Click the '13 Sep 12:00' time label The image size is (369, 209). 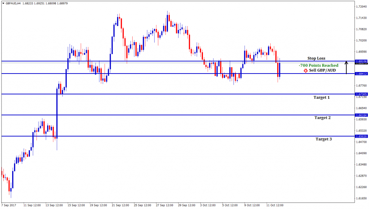(x=54, y=205)
